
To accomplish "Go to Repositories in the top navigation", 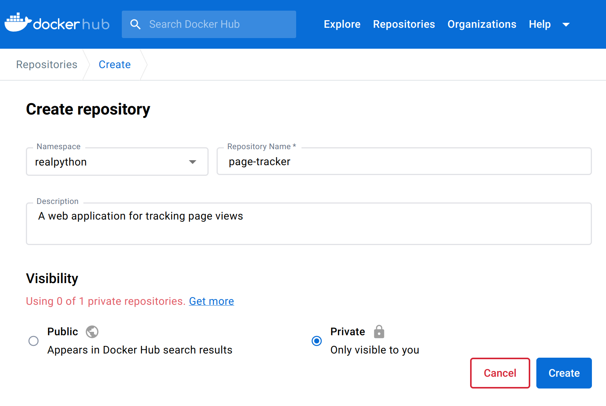I will pyautogui.click(x=403, y=24).
